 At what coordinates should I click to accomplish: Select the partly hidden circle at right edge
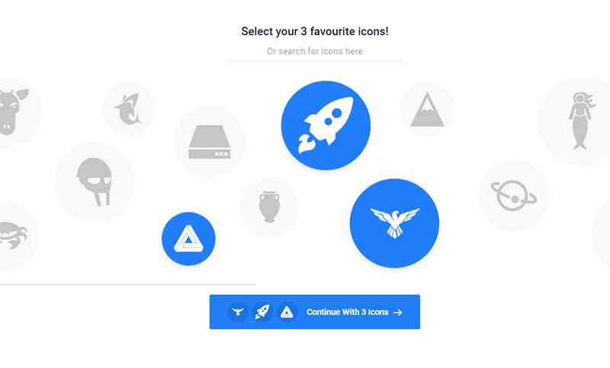602,235
